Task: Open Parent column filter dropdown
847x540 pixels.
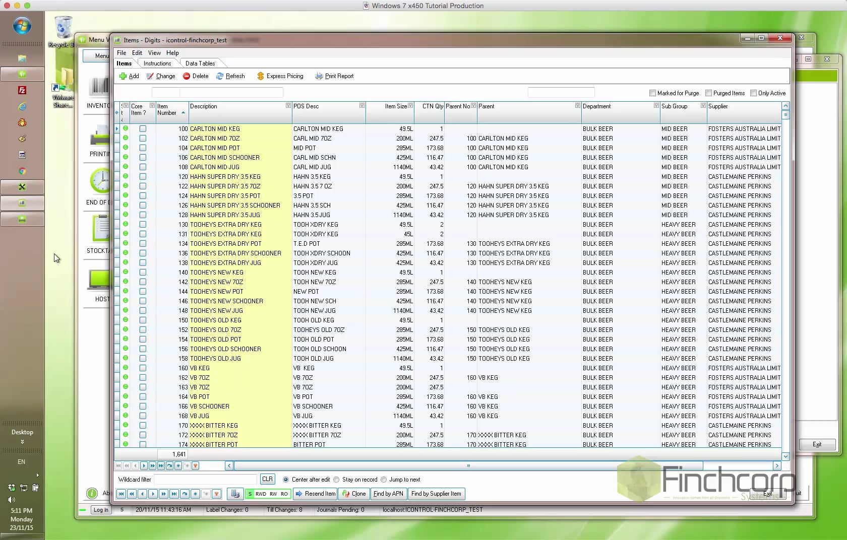Action: [578, 105]
